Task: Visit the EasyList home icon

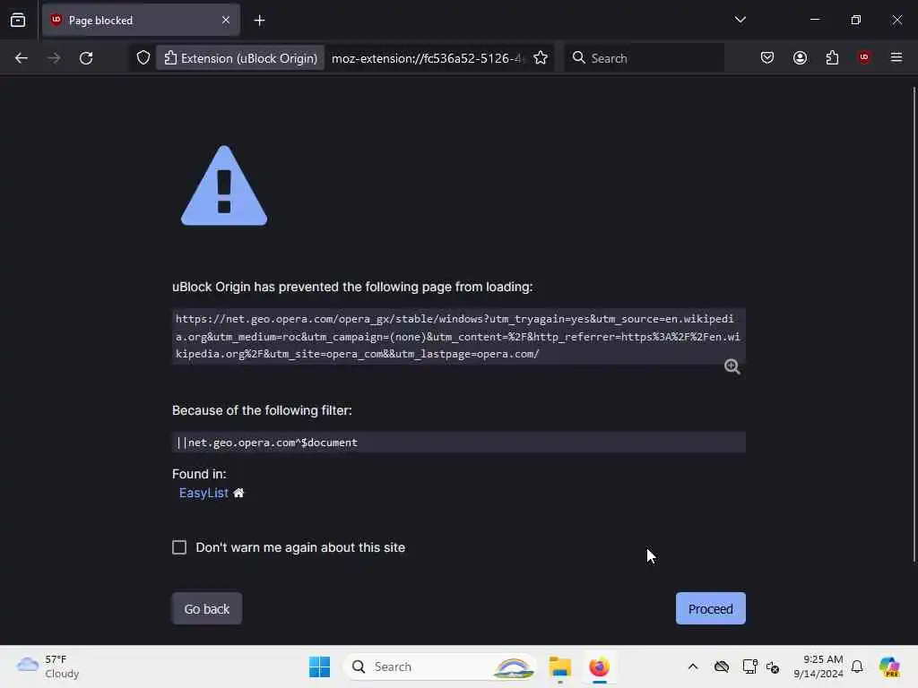Action: point(238,493)
